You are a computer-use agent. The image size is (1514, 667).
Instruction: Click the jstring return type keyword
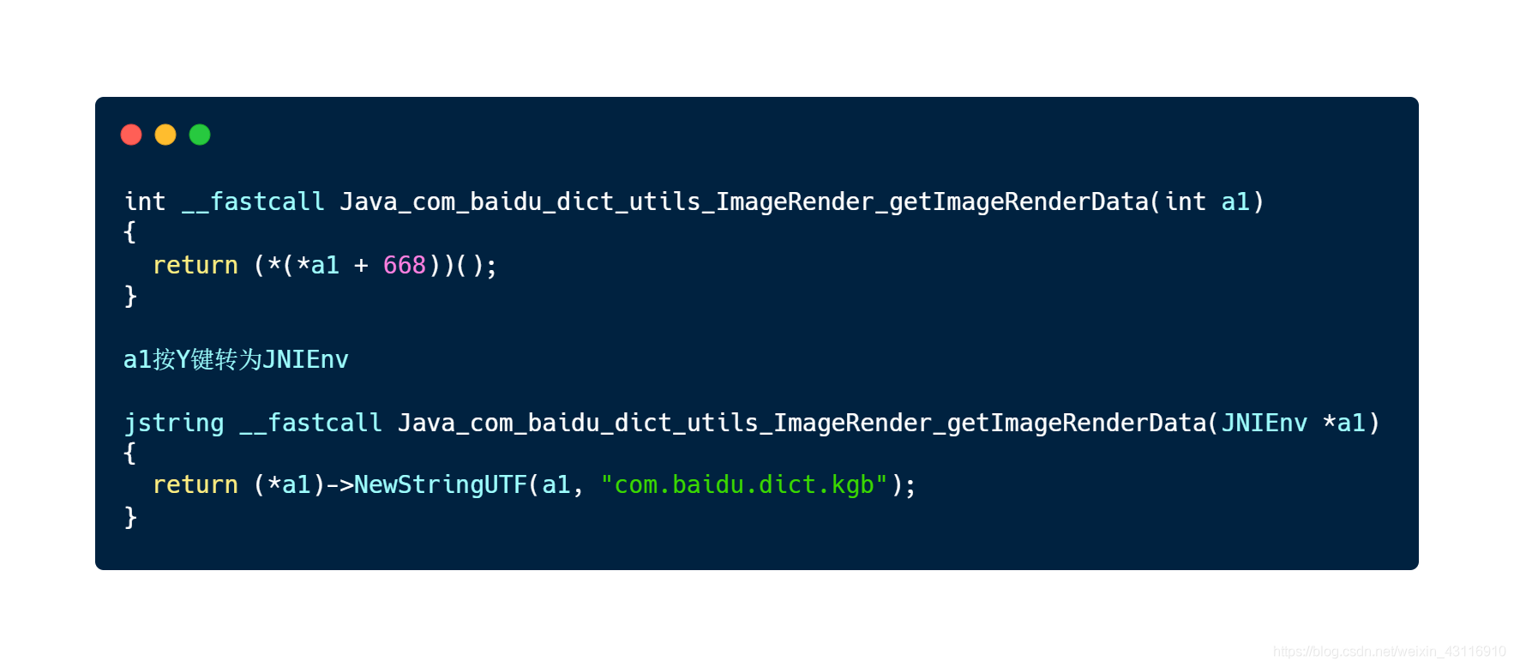pos(174,423)
